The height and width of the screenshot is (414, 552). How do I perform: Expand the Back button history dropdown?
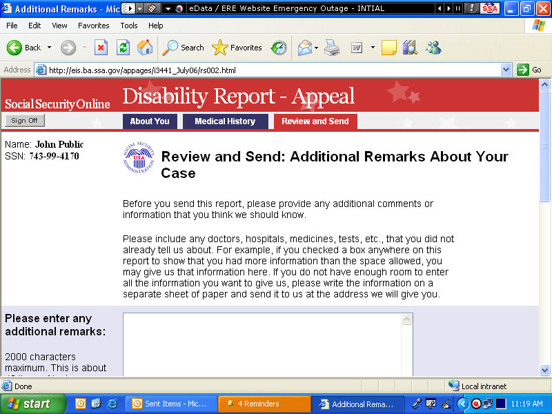(49, 48)
